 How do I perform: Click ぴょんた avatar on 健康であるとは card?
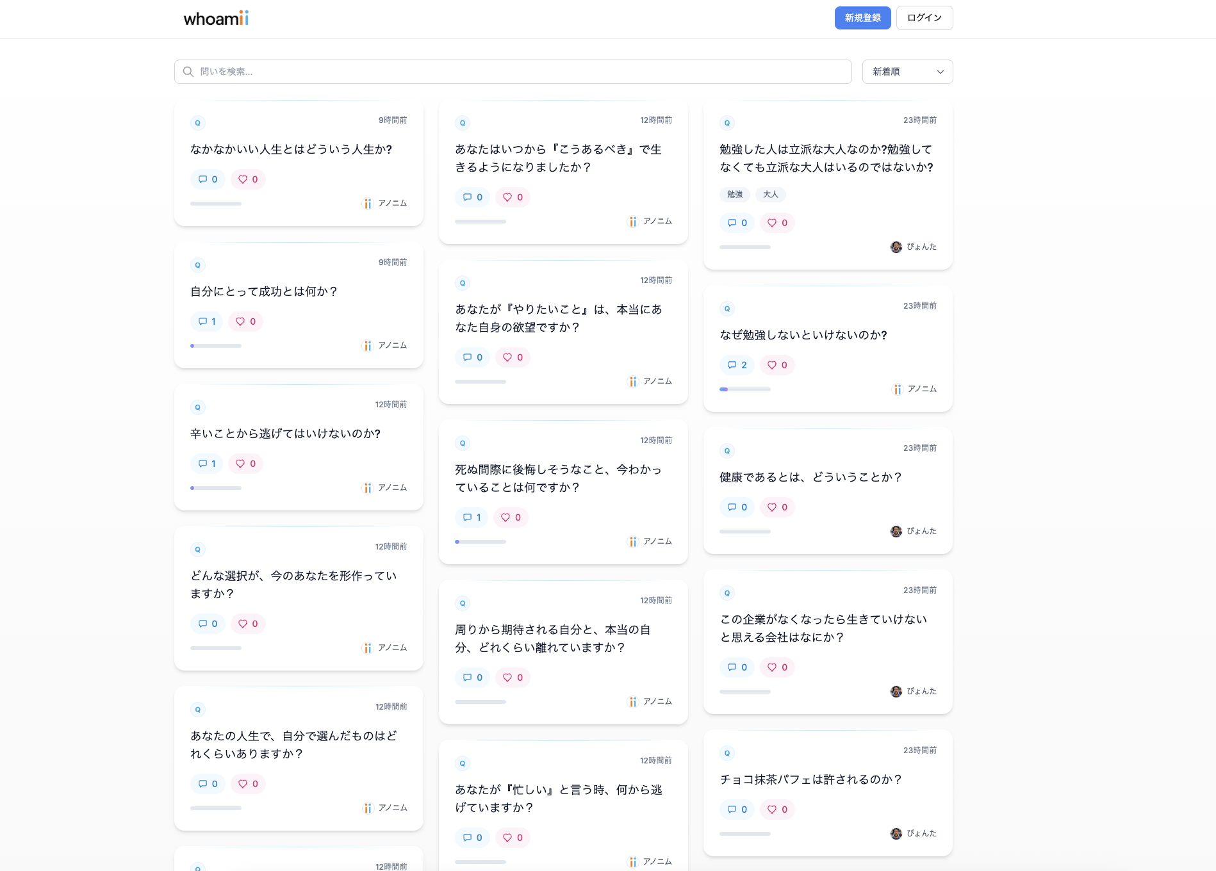point(896,532)
